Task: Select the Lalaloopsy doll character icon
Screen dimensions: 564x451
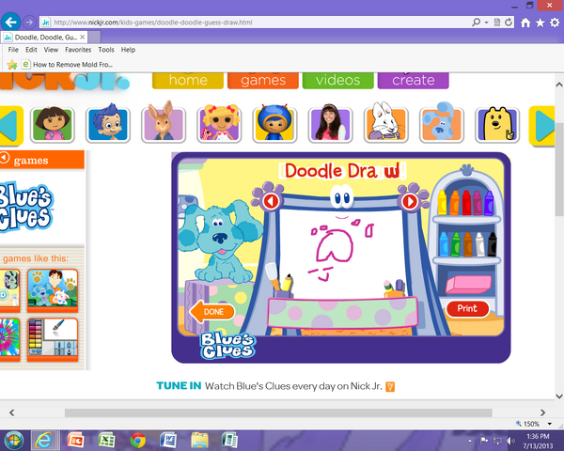Action: tap(219, 124)
